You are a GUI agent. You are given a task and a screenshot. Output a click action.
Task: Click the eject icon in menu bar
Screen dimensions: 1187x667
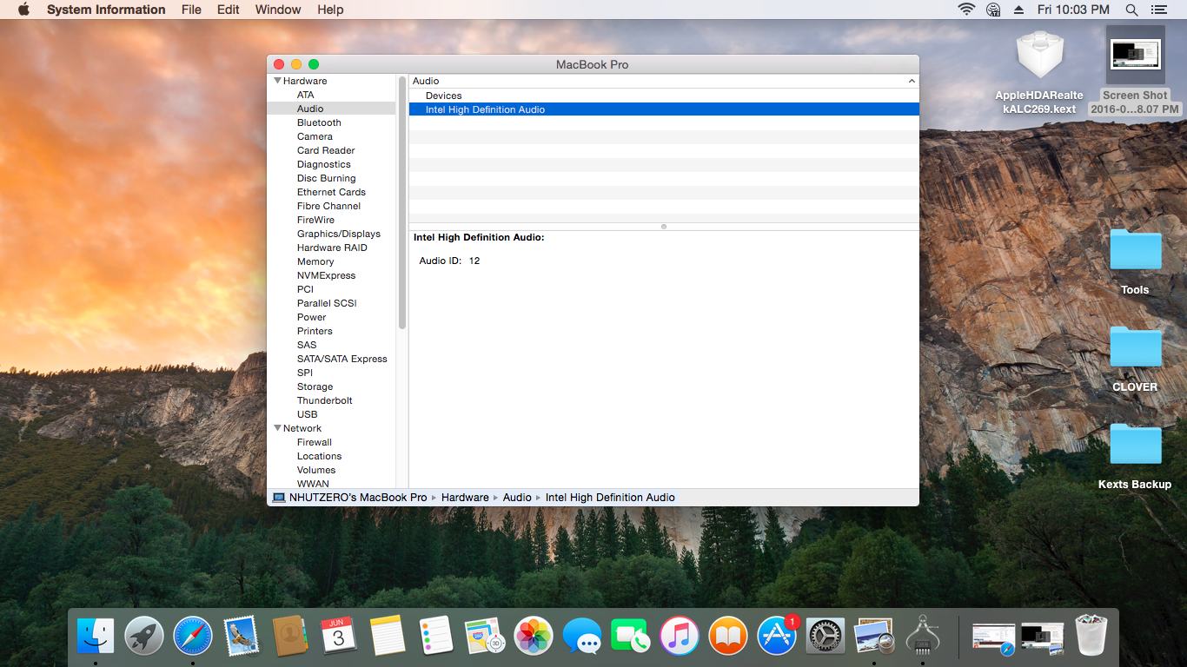click(x=1018, y=10)
